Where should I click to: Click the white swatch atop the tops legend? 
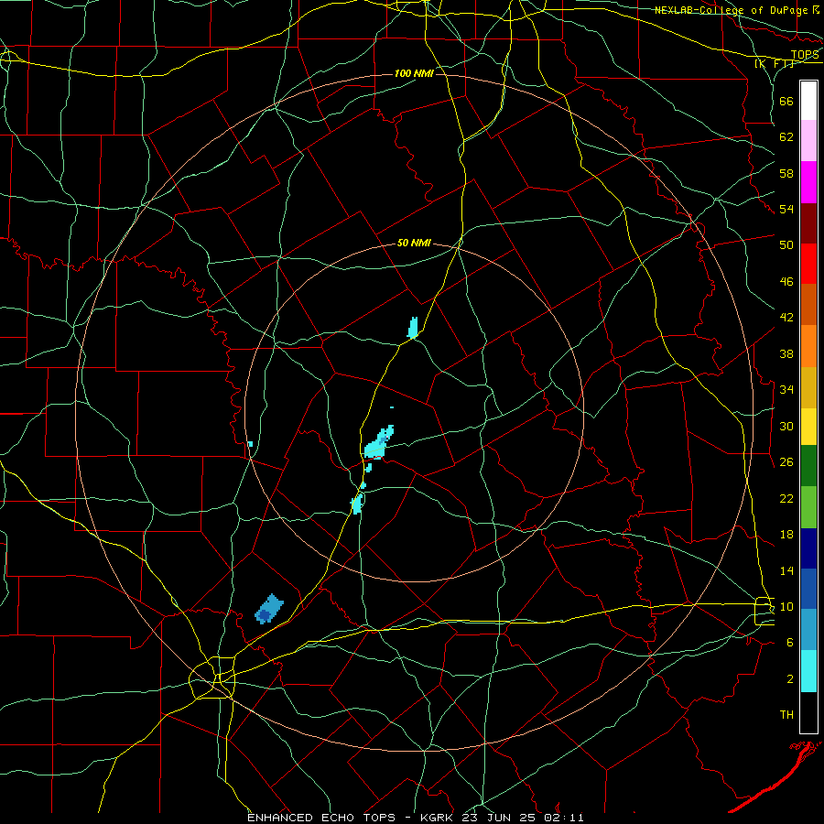[x=808, y=101]
